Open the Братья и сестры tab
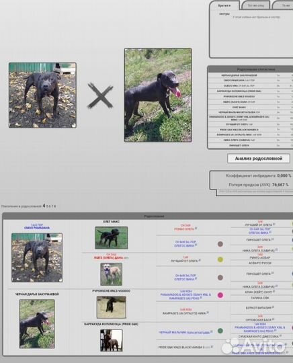The image size is (293, 363). click(x=224, y=6)
